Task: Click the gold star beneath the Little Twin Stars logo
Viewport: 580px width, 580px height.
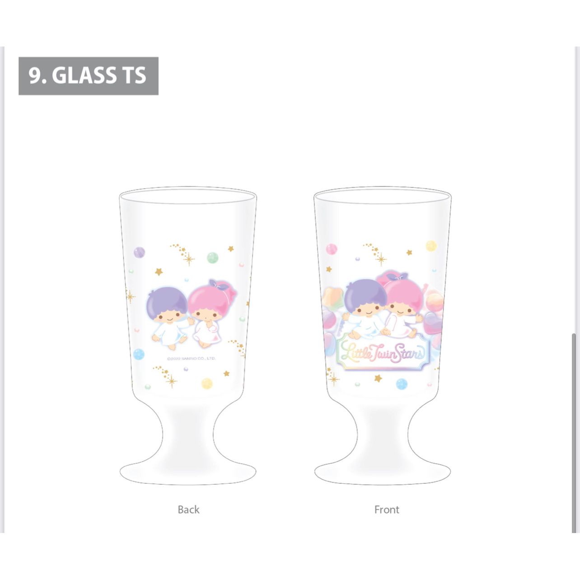Action: coord(378,378)
